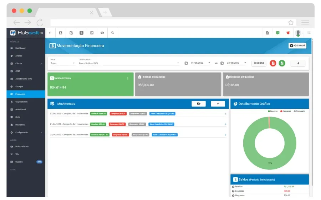Bookmark the page with the star icon

(291, 22)
